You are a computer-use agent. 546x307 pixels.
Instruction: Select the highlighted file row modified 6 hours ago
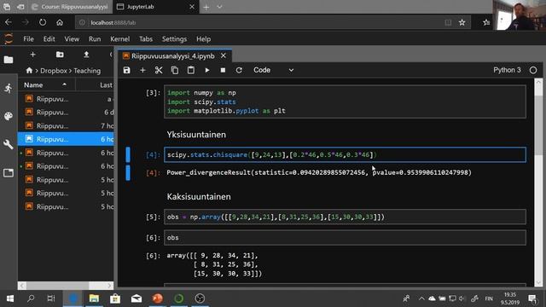[x=66, y=139]
